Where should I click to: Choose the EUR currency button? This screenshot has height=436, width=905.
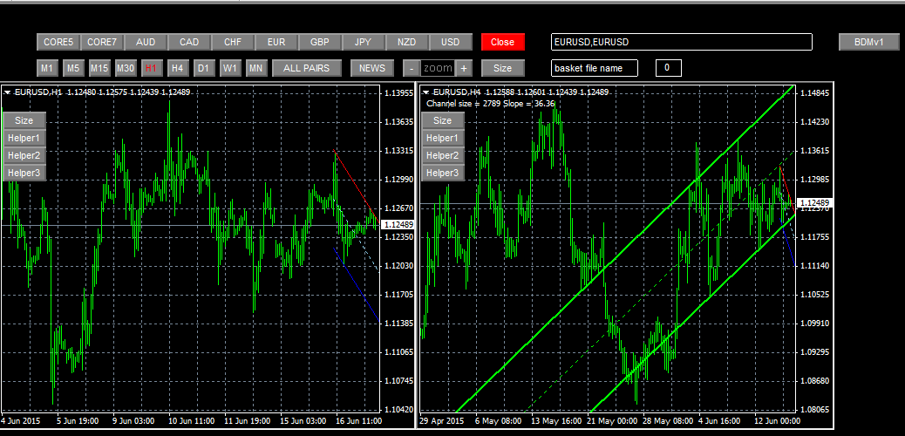(276, 42)
